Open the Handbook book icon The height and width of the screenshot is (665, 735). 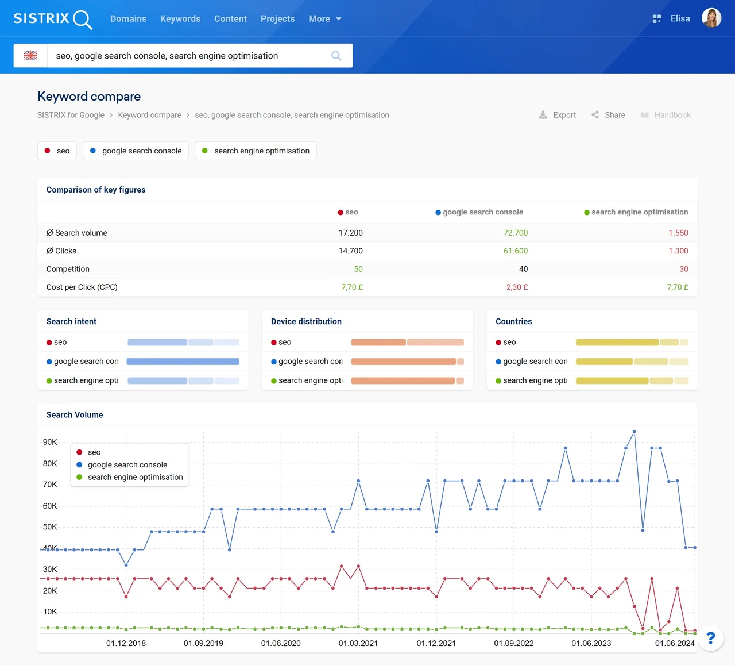644,115
